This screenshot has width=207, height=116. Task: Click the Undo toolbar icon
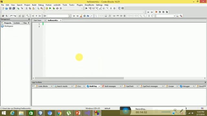18,8
